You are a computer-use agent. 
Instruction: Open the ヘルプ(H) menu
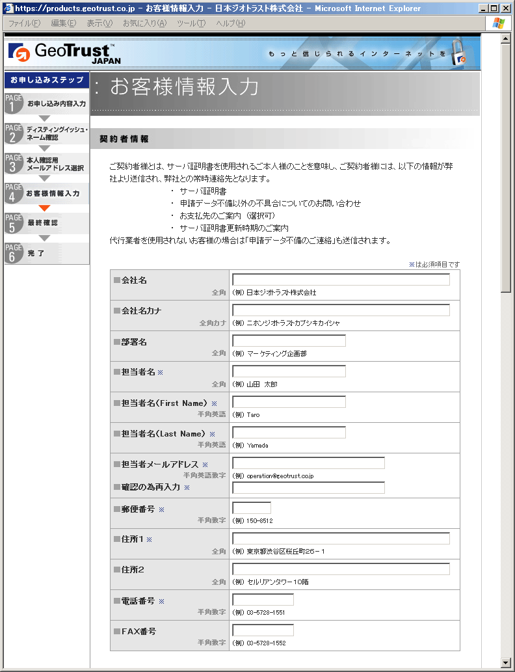point(230,23)
